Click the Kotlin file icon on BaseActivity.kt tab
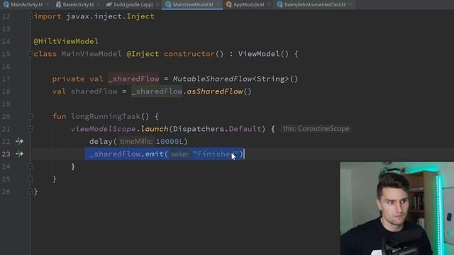Viewport: 454px width, 255px height. pyautogui.click(x=58, y=5)
